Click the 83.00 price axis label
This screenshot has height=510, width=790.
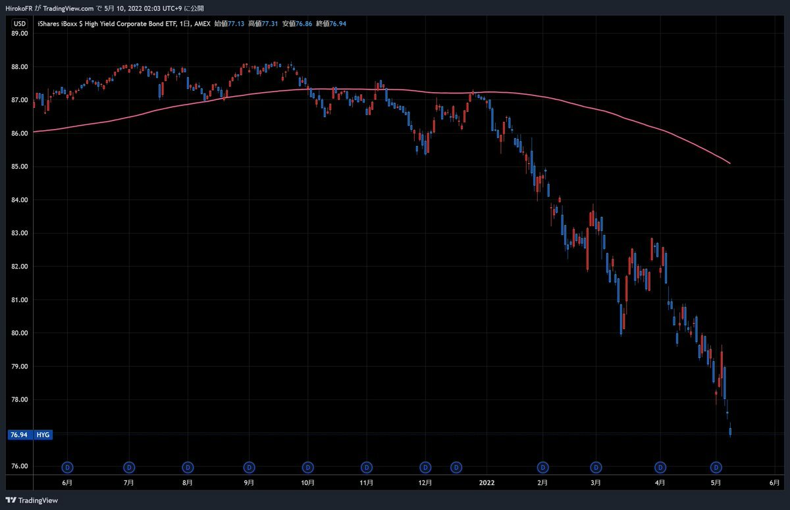(20, 234)
